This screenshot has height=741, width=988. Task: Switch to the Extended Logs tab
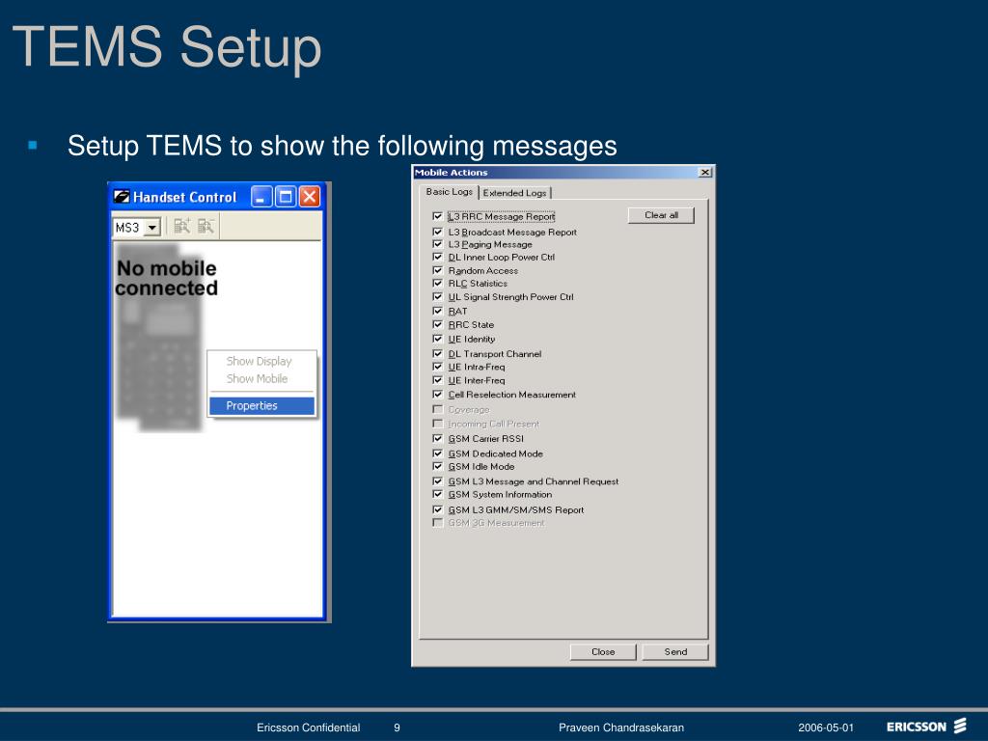click(515, 193)
